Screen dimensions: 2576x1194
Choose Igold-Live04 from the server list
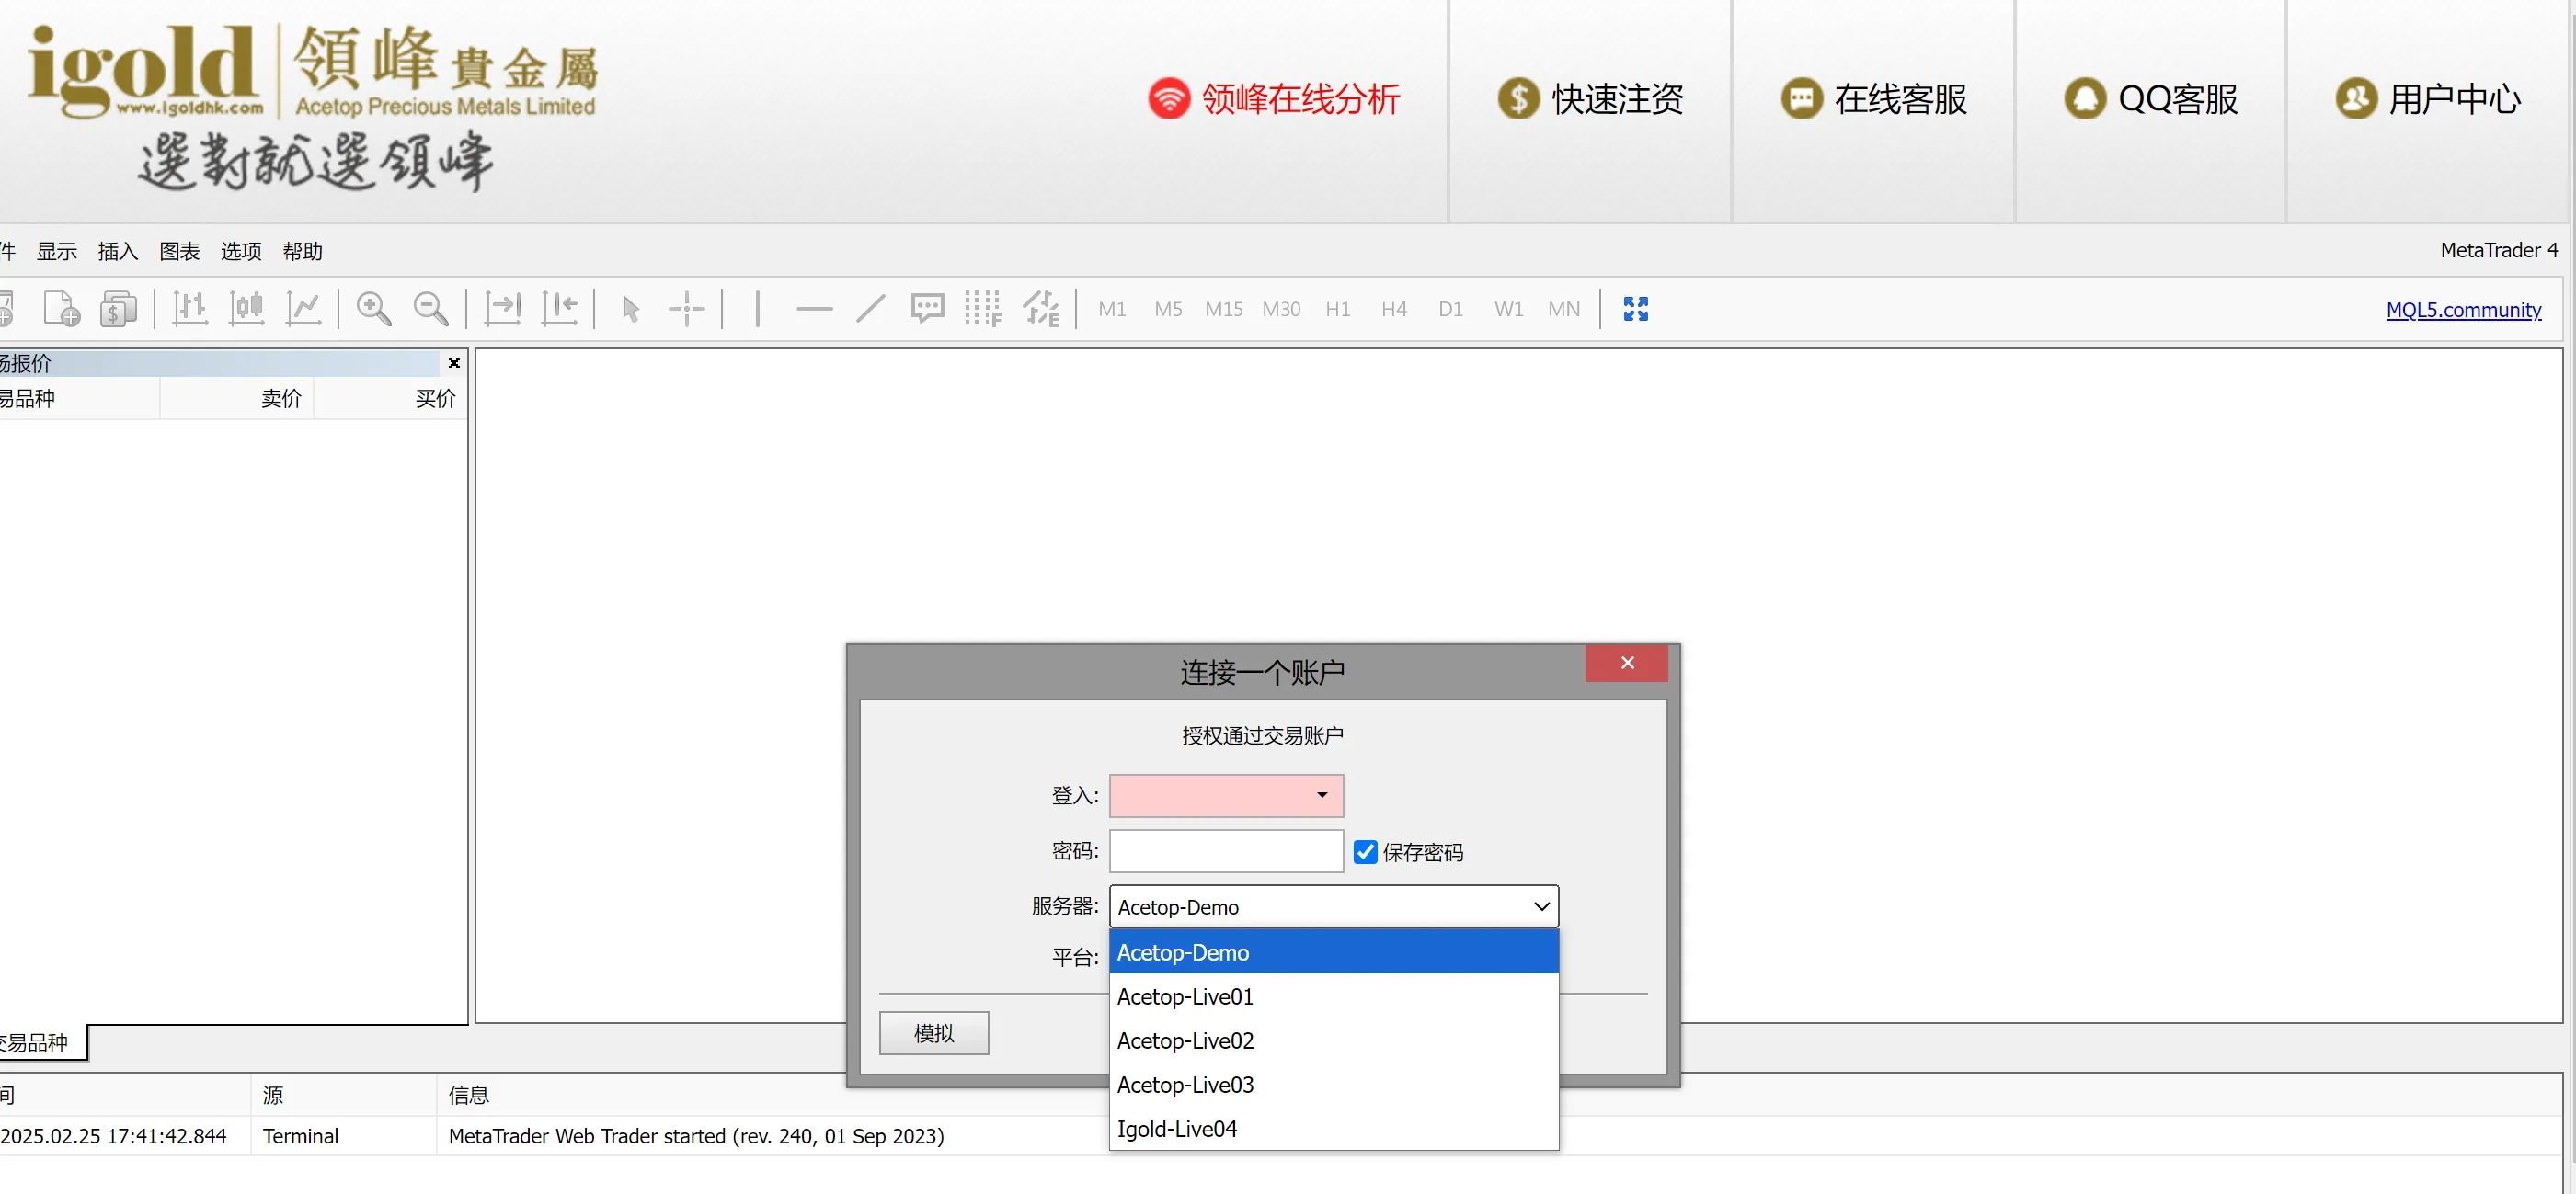click(x=1334, y=1128)
